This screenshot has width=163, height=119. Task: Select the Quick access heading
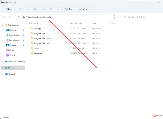point(13,25)
